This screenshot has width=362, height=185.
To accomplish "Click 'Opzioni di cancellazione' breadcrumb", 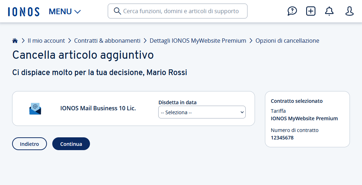I will pos(287,41).
